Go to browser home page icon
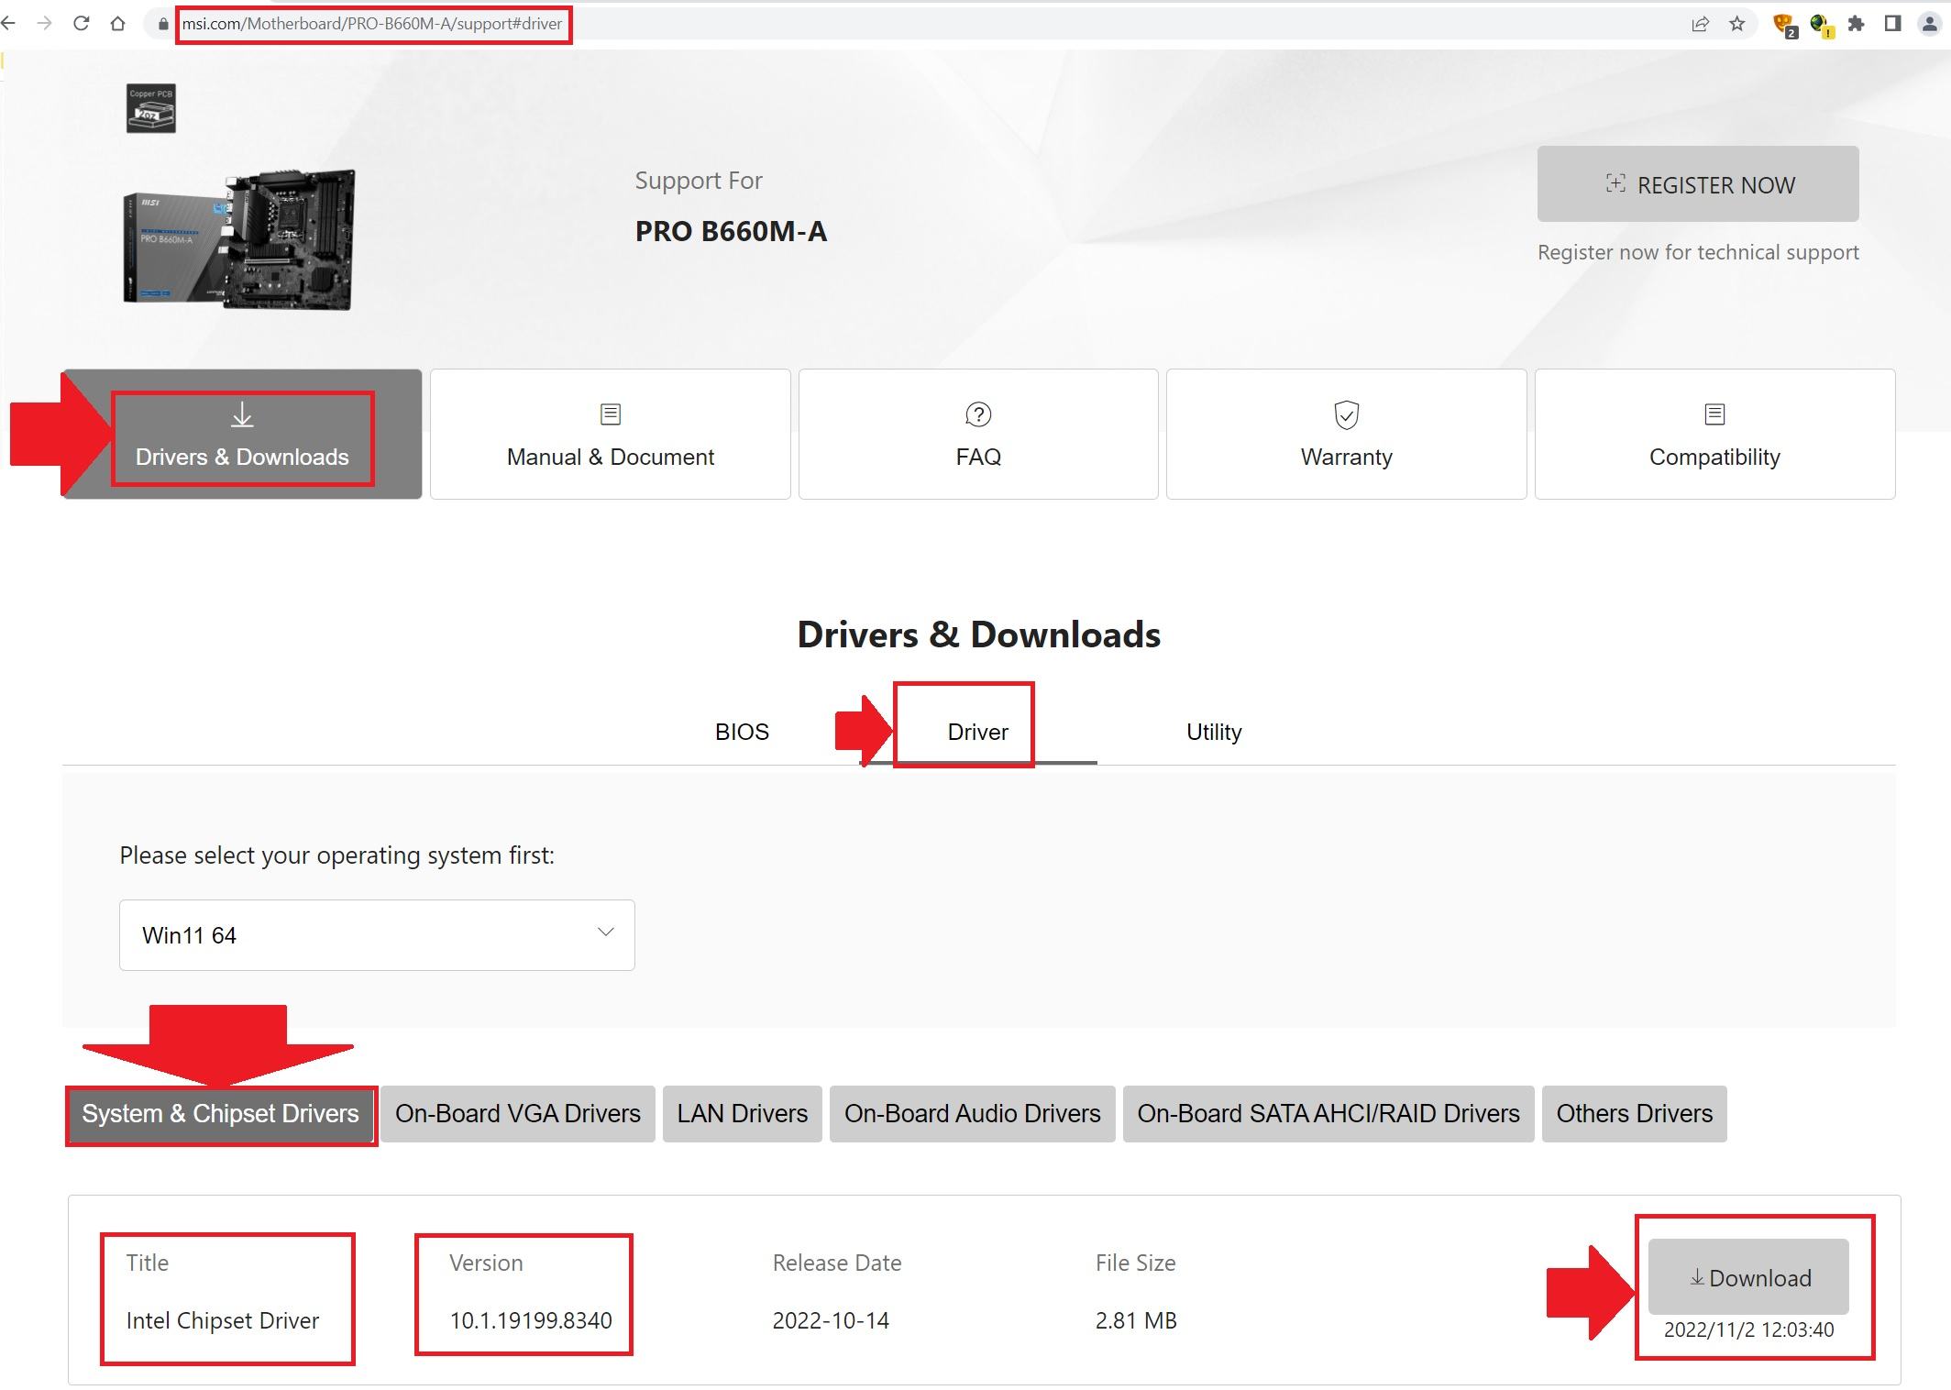This screenshot has width=1951, height=1390. pos(117,24)
